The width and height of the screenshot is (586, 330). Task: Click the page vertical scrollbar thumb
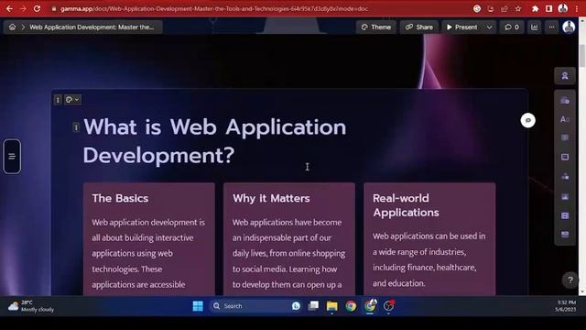(582, 55)
